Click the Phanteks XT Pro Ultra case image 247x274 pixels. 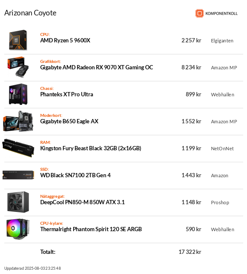pyautogui.click(x=18, y=94)
